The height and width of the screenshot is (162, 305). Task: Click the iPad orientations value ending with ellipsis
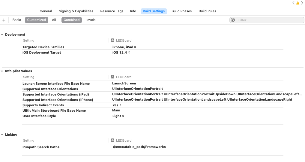pyautogui.click(x=207, y=94)
